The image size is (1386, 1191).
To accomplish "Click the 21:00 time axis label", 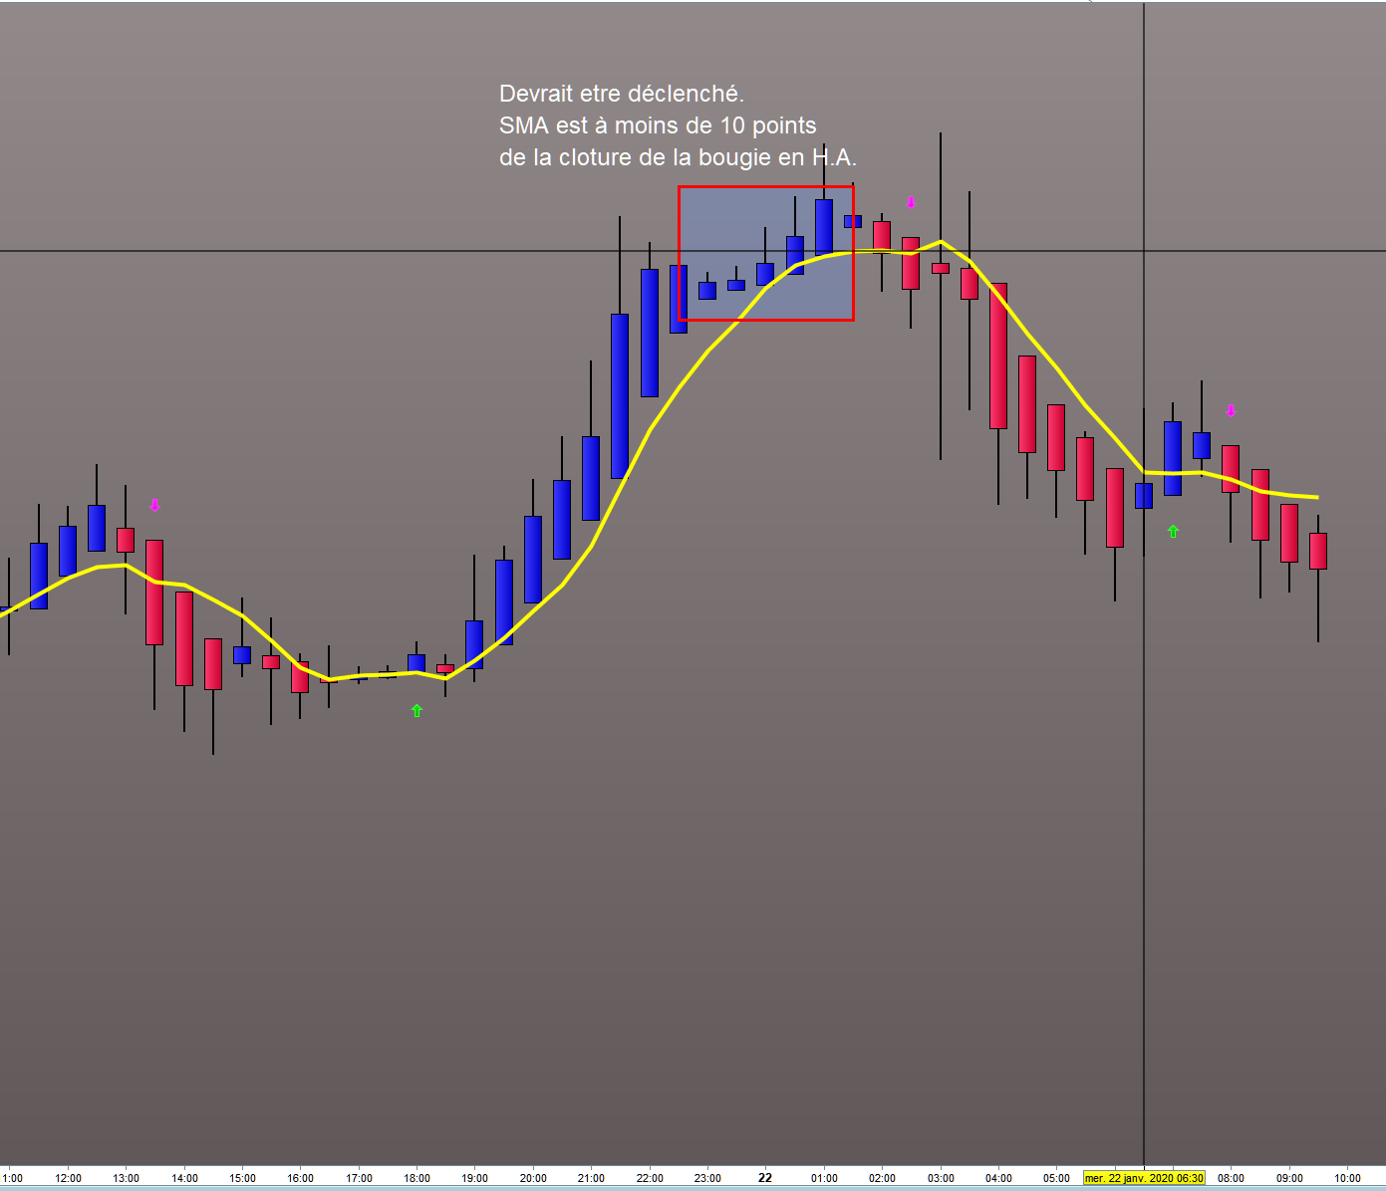I will 591,1178.
